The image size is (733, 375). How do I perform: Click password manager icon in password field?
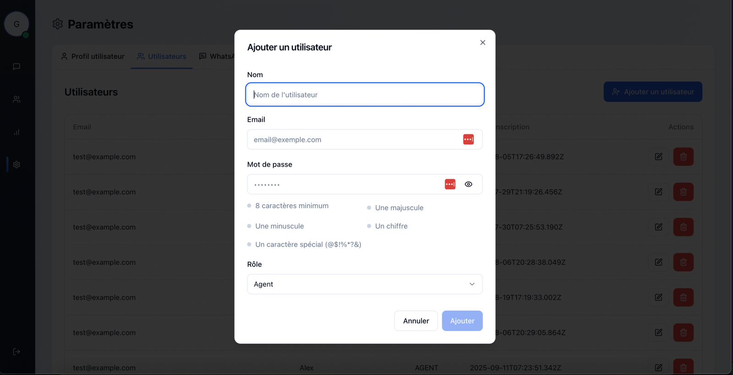coord(450,184)
